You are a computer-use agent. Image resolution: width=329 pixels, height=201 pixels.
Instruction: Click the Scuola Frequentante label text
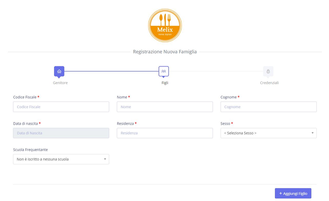(x=31, y=150)
